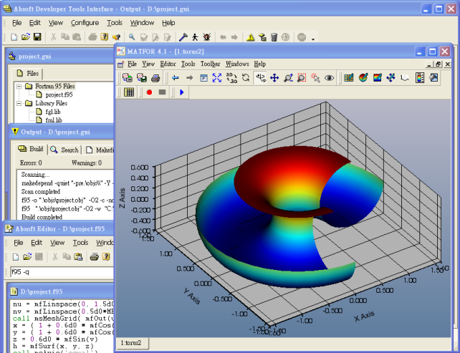Click the 'Build completed' output line
The image size is (460, 353).
(42, 217)
